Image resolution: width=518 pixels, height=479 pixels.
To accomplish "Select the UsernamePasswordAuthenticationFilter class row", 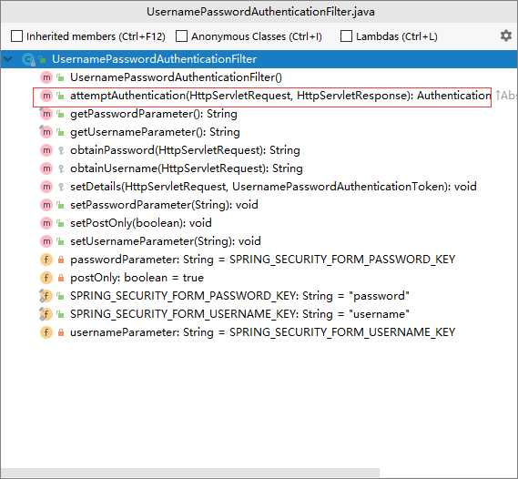I will tap(259, 59).
